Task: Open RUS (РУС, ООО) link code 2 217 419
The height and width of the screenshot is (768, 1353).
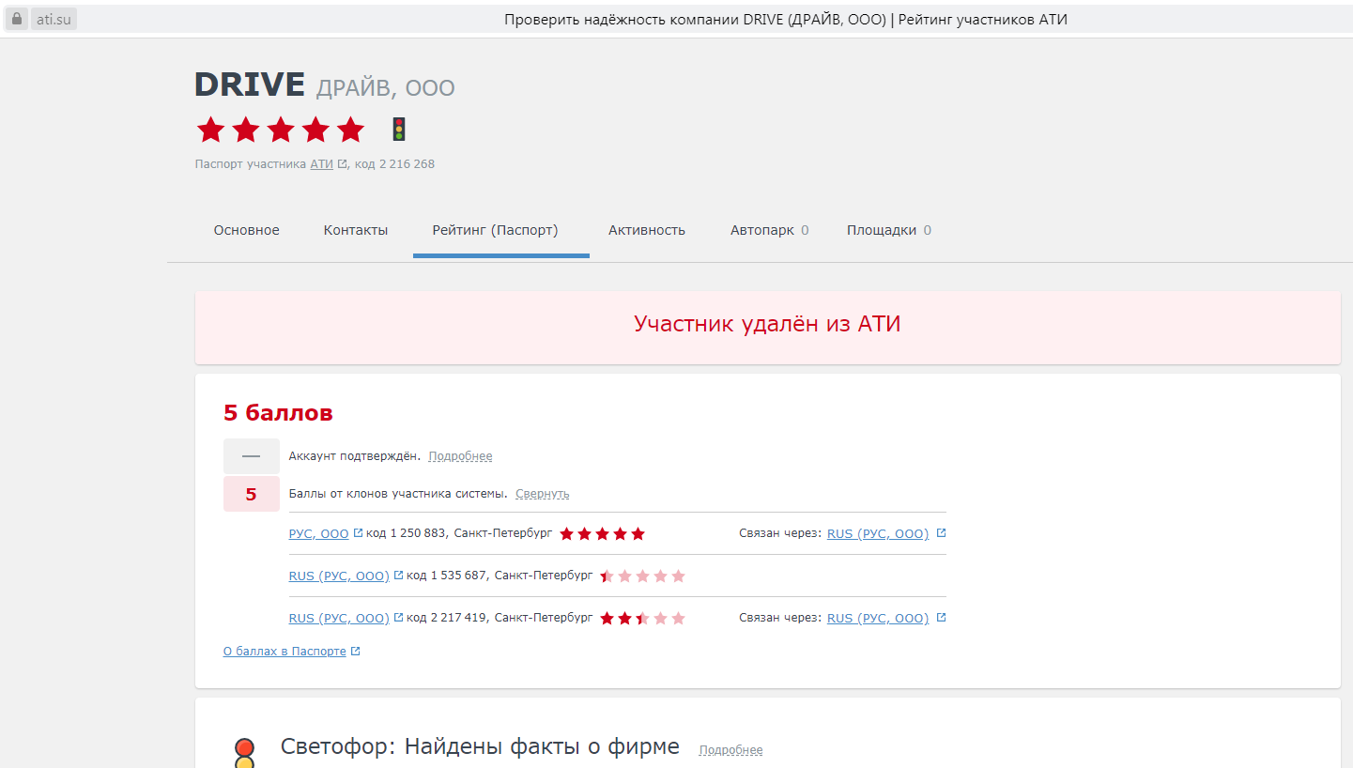Action: 339,618
